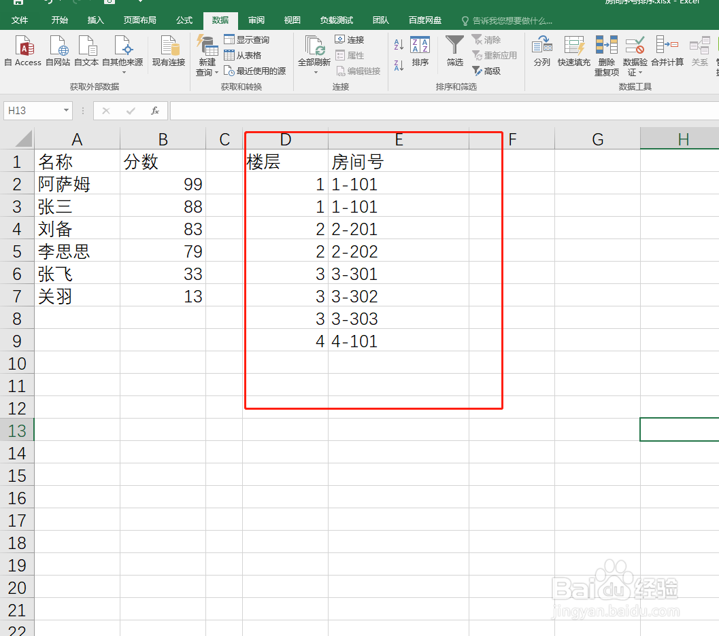Select header cell 楼层
Image resolution: width=719 pixels, height=636 pixels.
pos(286,162)
